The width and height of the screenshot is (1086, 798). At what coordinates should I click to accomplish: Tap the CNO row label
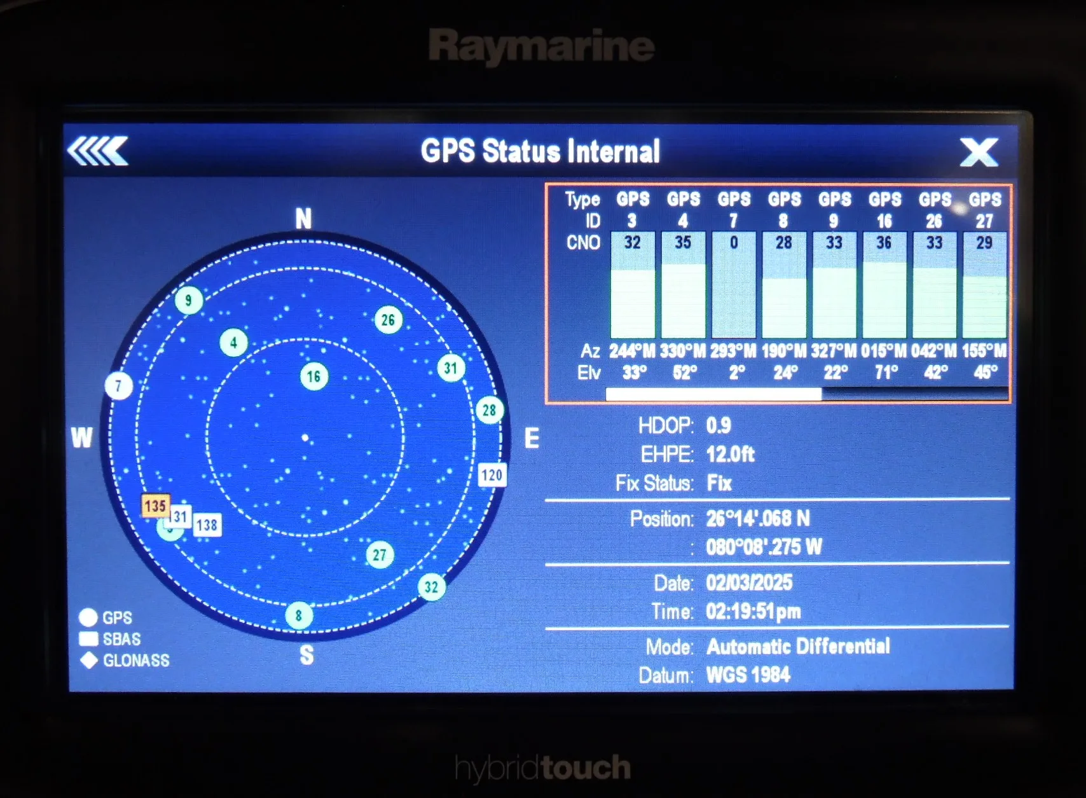[584, 242]
